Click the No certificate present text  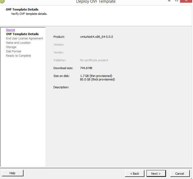pyautogui.click(x=94, y=60)
